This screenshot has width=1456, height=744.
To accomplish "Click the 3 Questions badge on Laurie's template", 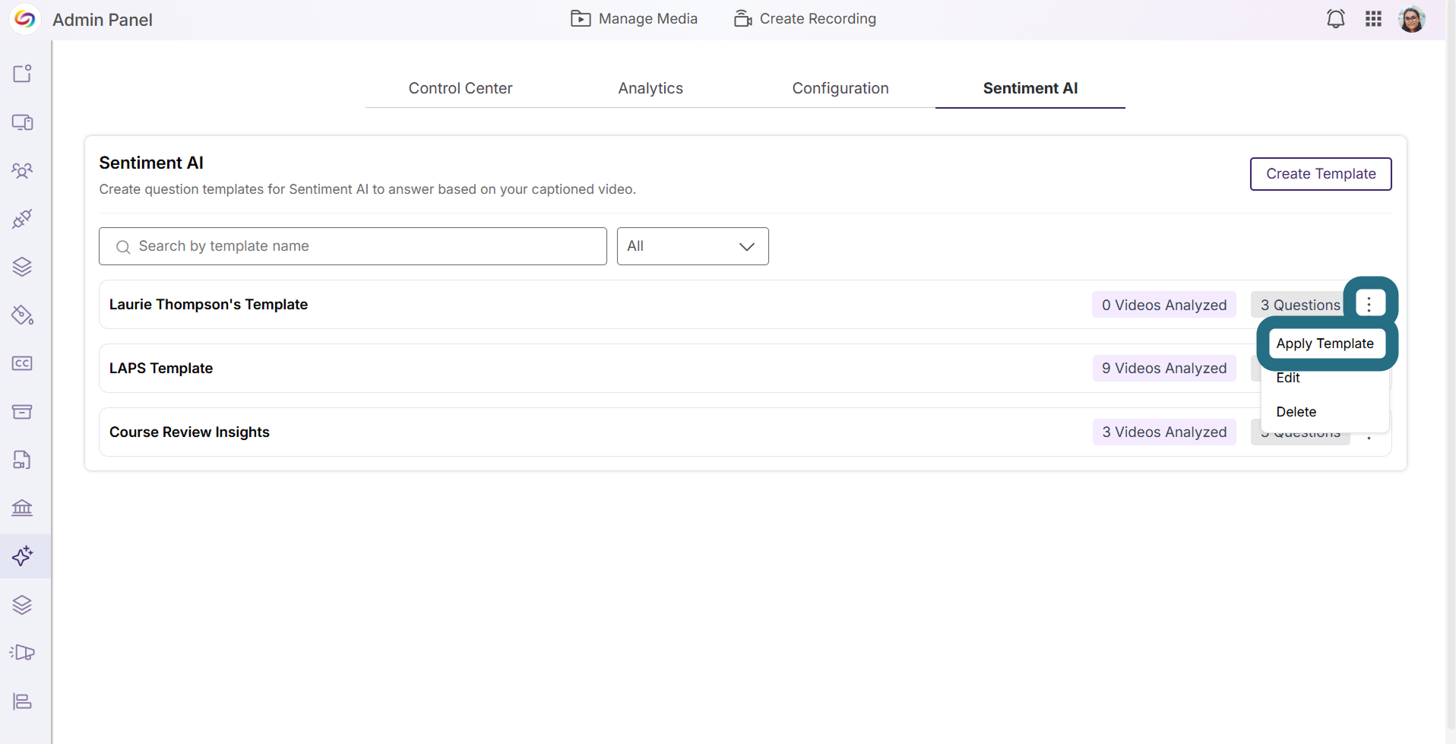I will pyautogui.click(x=1300, y=305).
